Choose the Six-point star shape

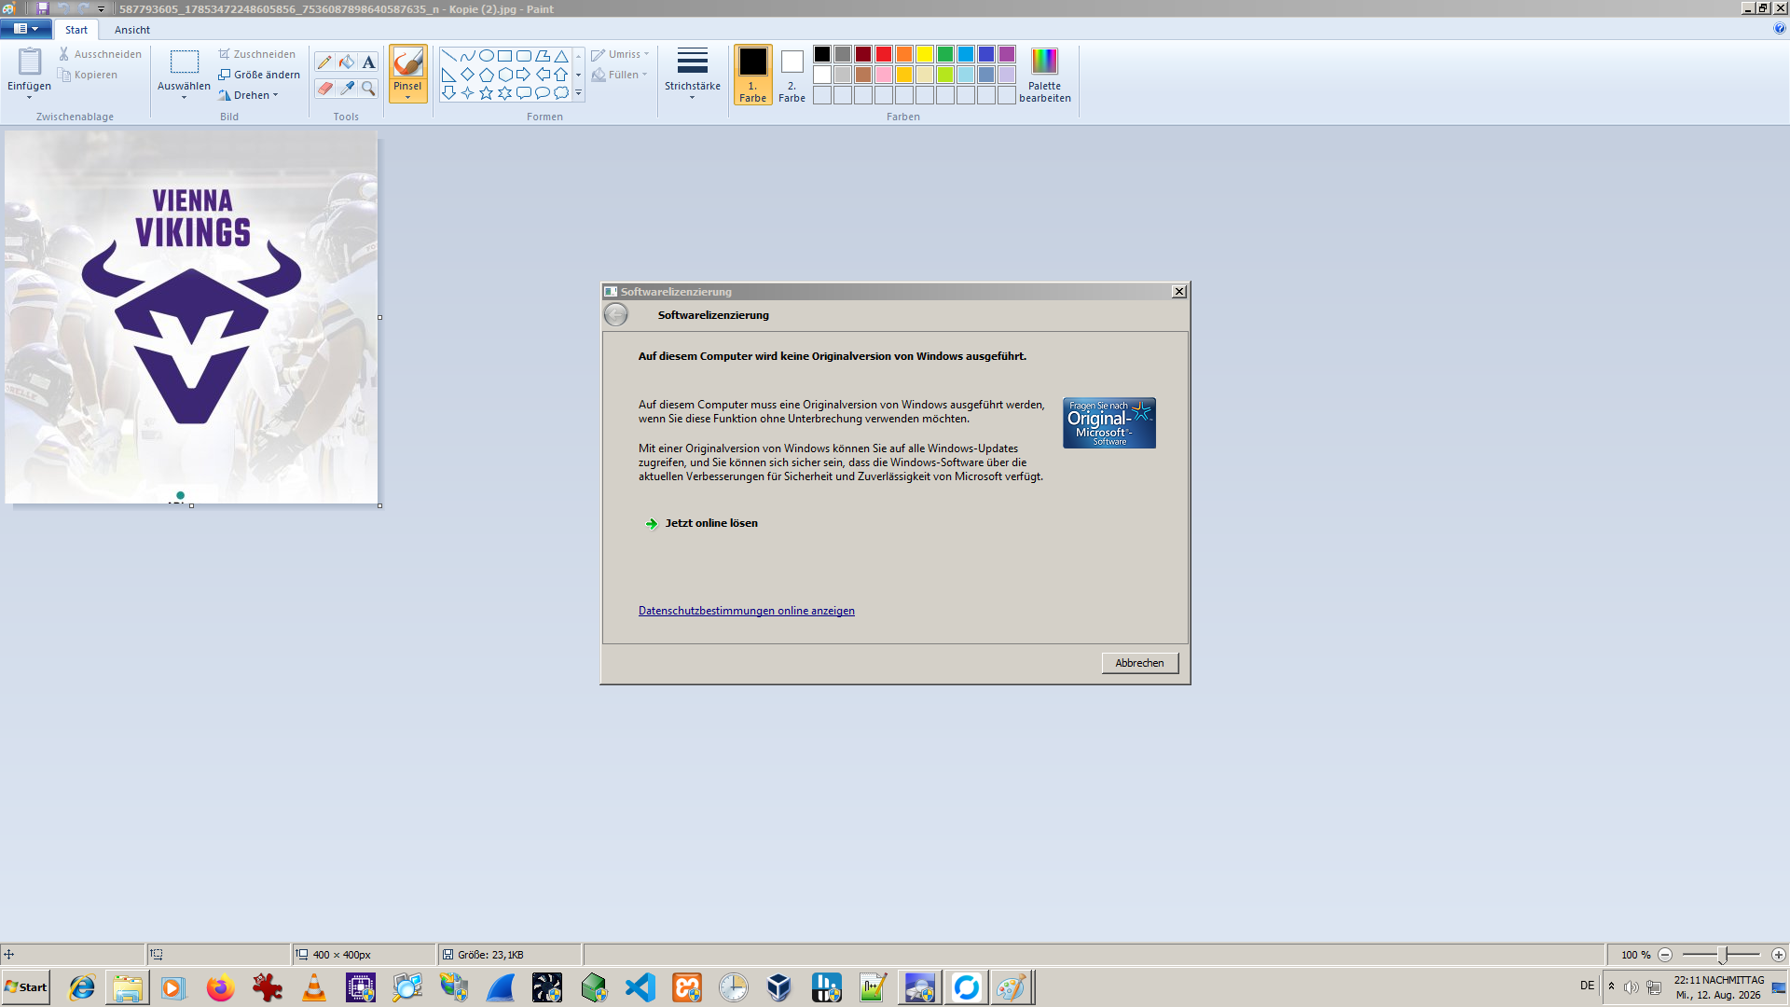click(504, 93)
